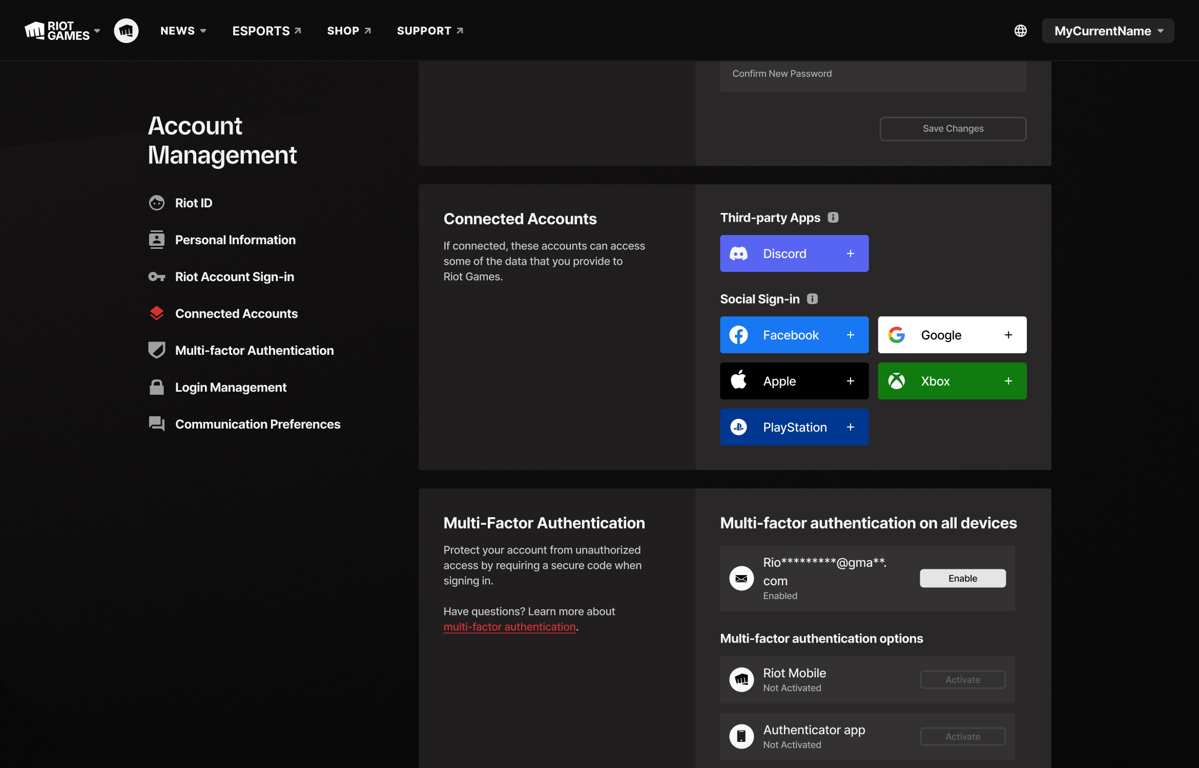Click the Xbox logo icon

coord(897,381)
